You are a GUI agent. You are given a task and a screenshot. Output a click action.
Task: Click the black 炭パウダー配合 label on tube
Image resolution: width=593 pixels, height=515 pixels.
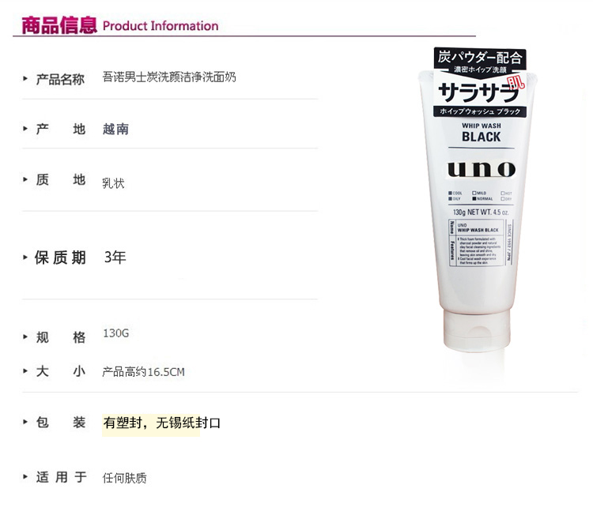480,58
